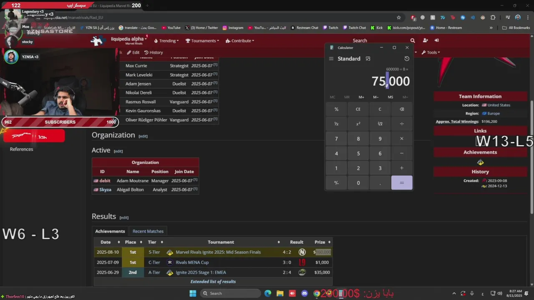
Task: Click Liquipedia search magnifier icon
Action: click(x=413, y=40)
